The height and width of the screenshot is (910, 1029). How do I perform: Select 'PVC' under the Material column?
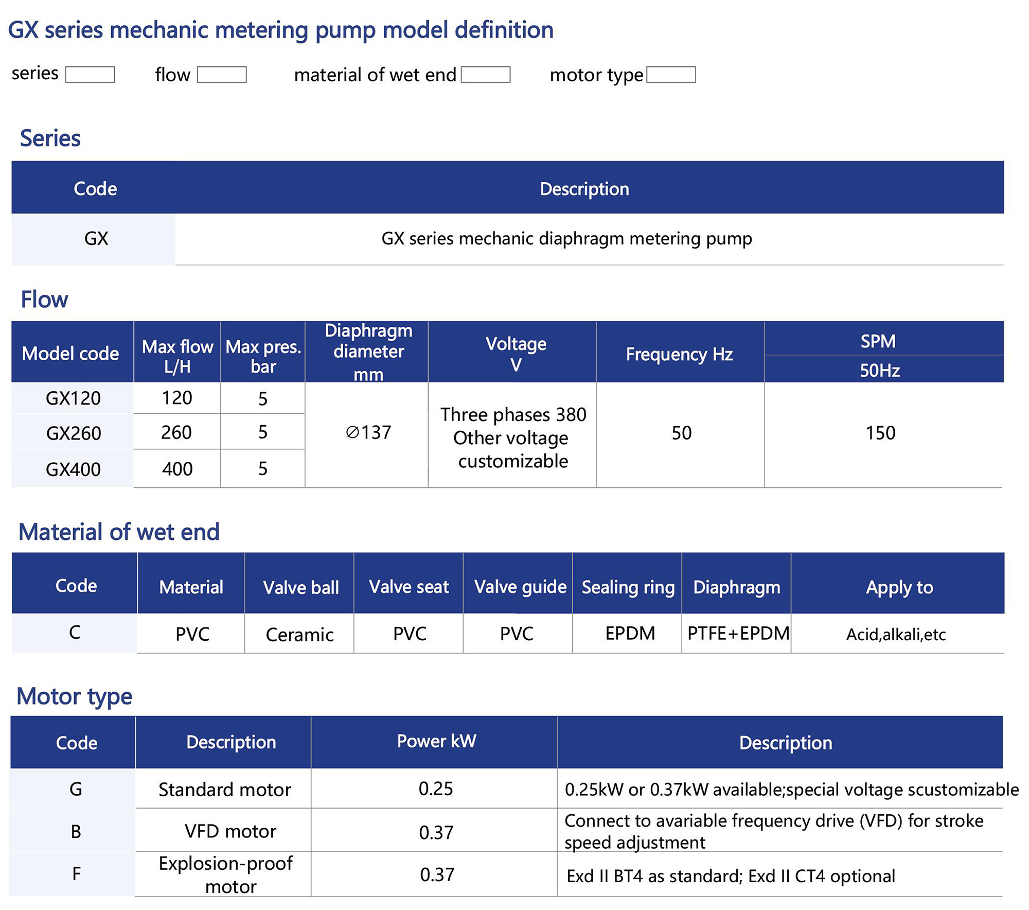[192, 634]
